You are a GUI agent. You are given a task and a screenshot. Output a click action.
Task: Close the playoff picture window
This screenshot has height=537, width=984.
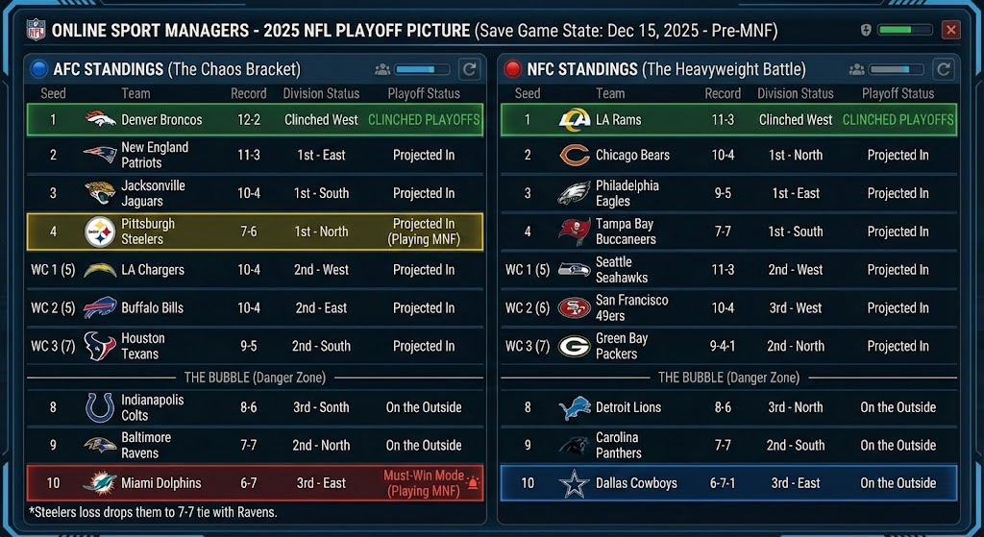pyautogui.click(x=951, y=30)
